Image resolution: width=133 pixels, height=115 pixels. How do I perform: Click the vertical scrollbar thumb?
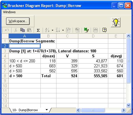pos(129,61)
